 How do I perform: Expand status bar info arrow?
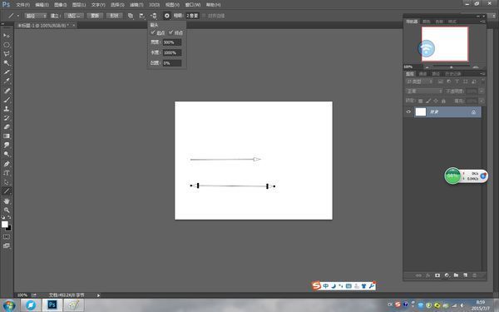(98, 295)
